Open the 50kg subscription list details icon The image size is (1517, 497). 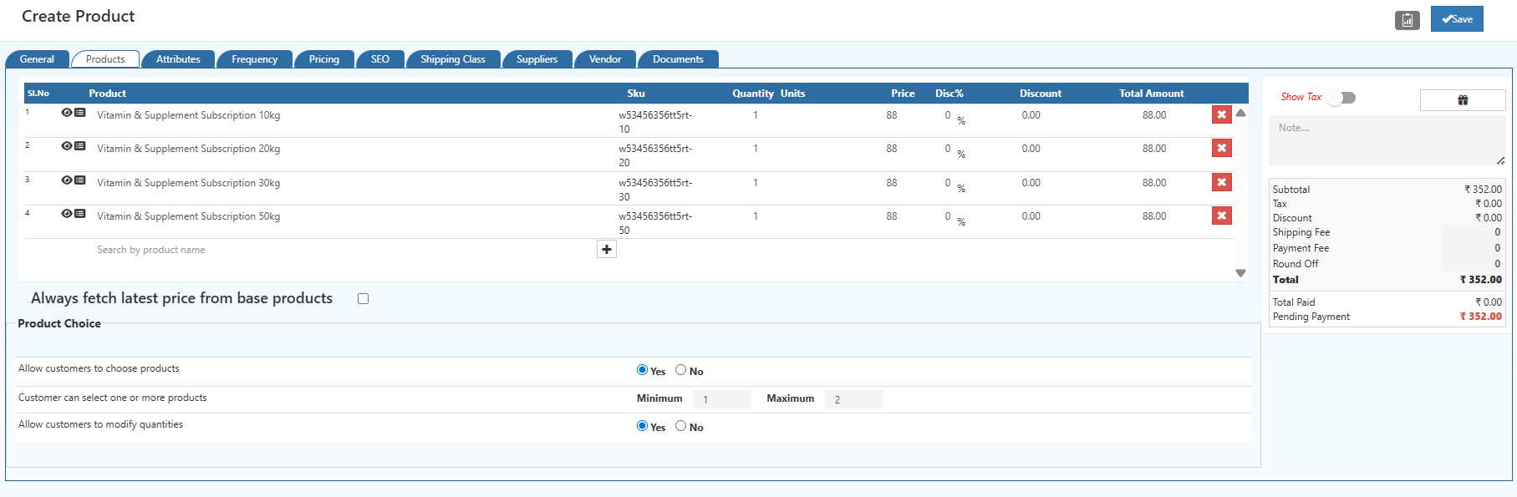[80, 214]
